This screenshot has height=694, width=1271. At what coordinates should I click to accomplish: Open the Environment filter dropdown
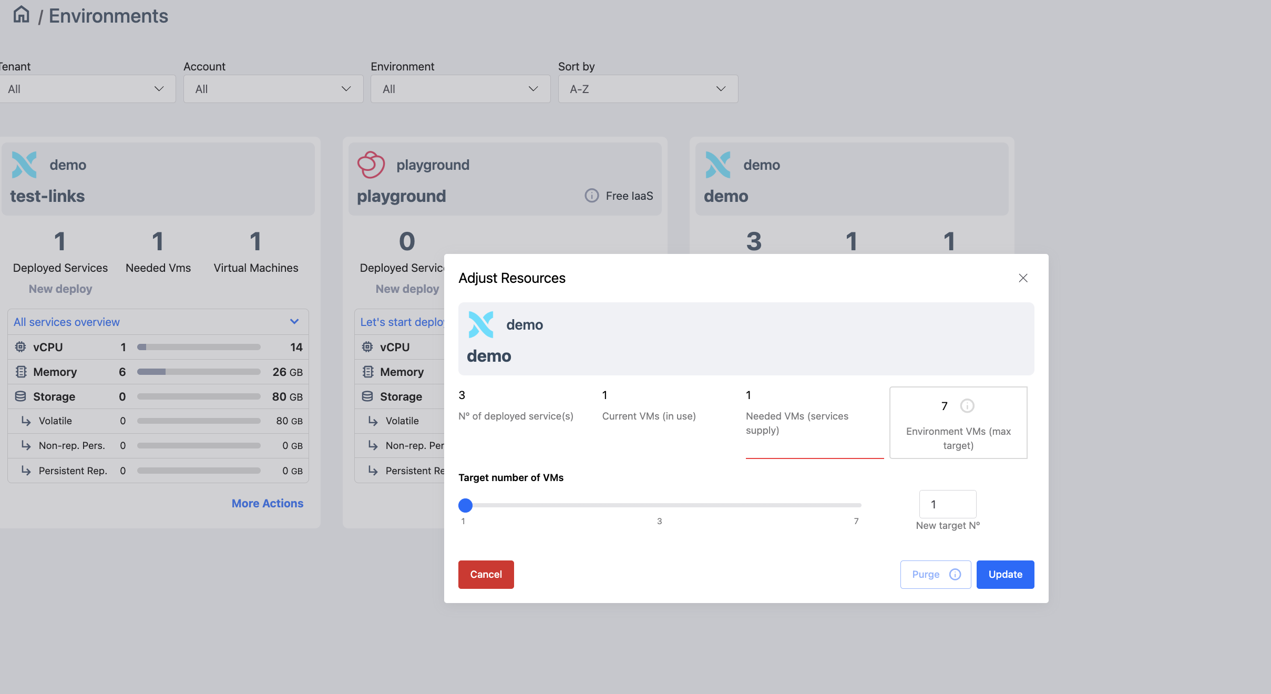click(460, 89)
